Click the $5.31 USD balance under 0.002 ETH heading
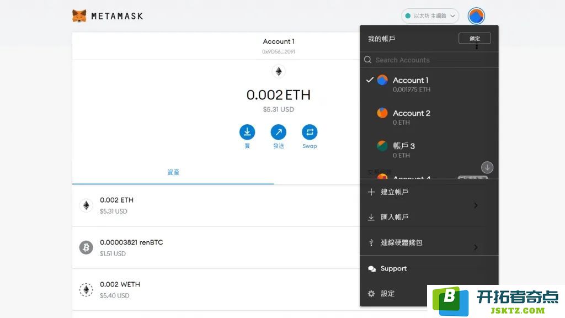Image resolution: width=565 pixels, height=318 pixels. click(x=279, y=109)
